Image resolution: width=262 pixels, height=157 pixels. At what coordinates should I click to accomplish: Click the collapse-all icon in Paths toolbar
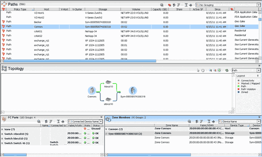186,5
